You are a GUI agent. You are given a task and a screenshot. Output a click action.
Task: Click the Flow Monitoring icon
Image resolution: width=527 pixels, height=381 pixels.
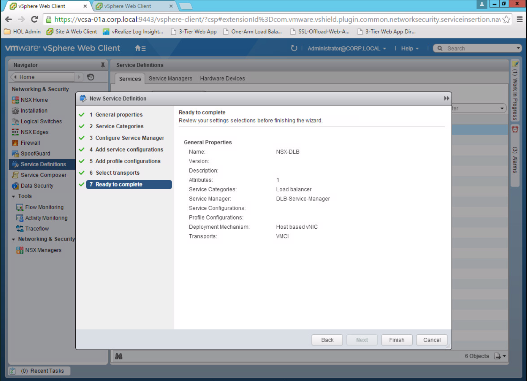click(20, 207)
